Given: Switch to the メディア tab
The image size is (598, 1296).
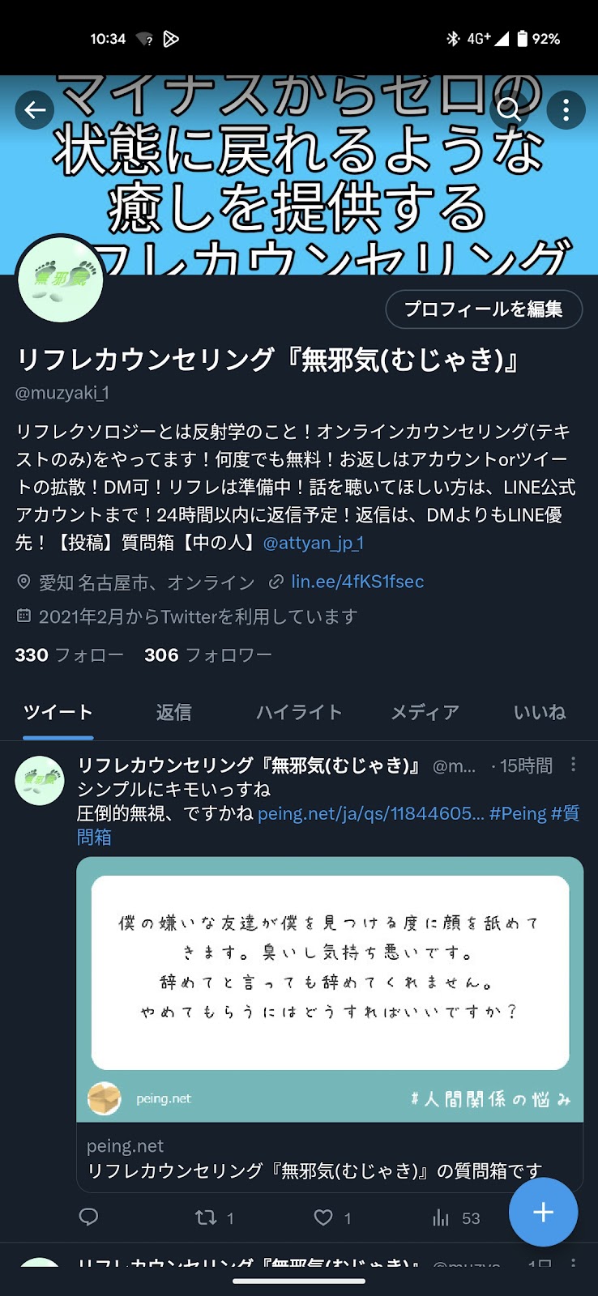Looking at the screenshot, I should (425, 712).
